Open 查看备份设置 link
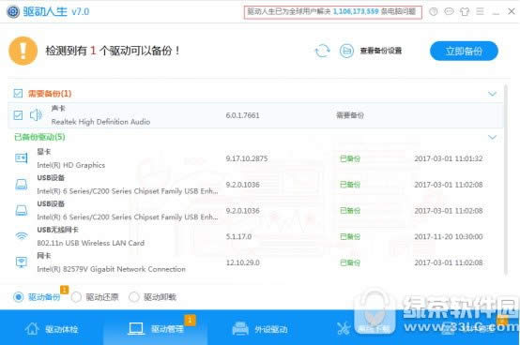Image resolution: width=520 pixels, height=345 pixels. (381, 51)
